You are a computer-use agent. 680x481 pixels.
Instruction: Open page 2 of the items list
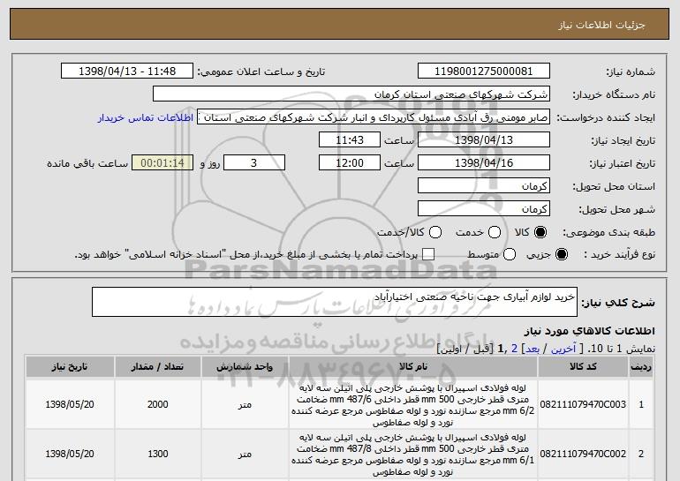[x=514, y=349]
